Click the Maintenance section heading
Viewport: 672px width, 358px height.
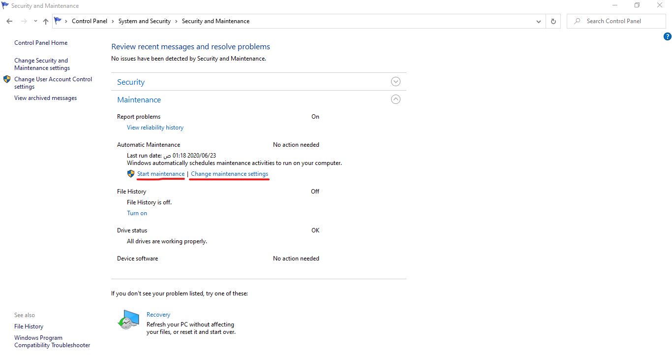pyautogui.click(x=139, y=100)
